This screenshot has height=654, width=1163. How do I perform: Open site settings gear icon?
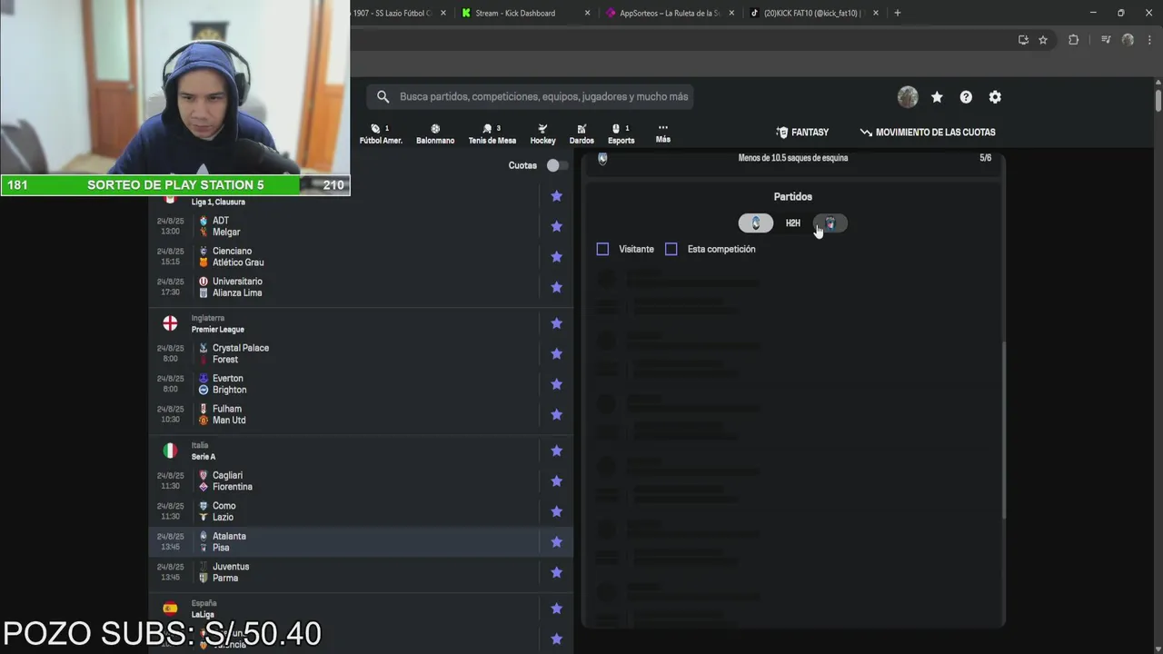click(995, 97)
